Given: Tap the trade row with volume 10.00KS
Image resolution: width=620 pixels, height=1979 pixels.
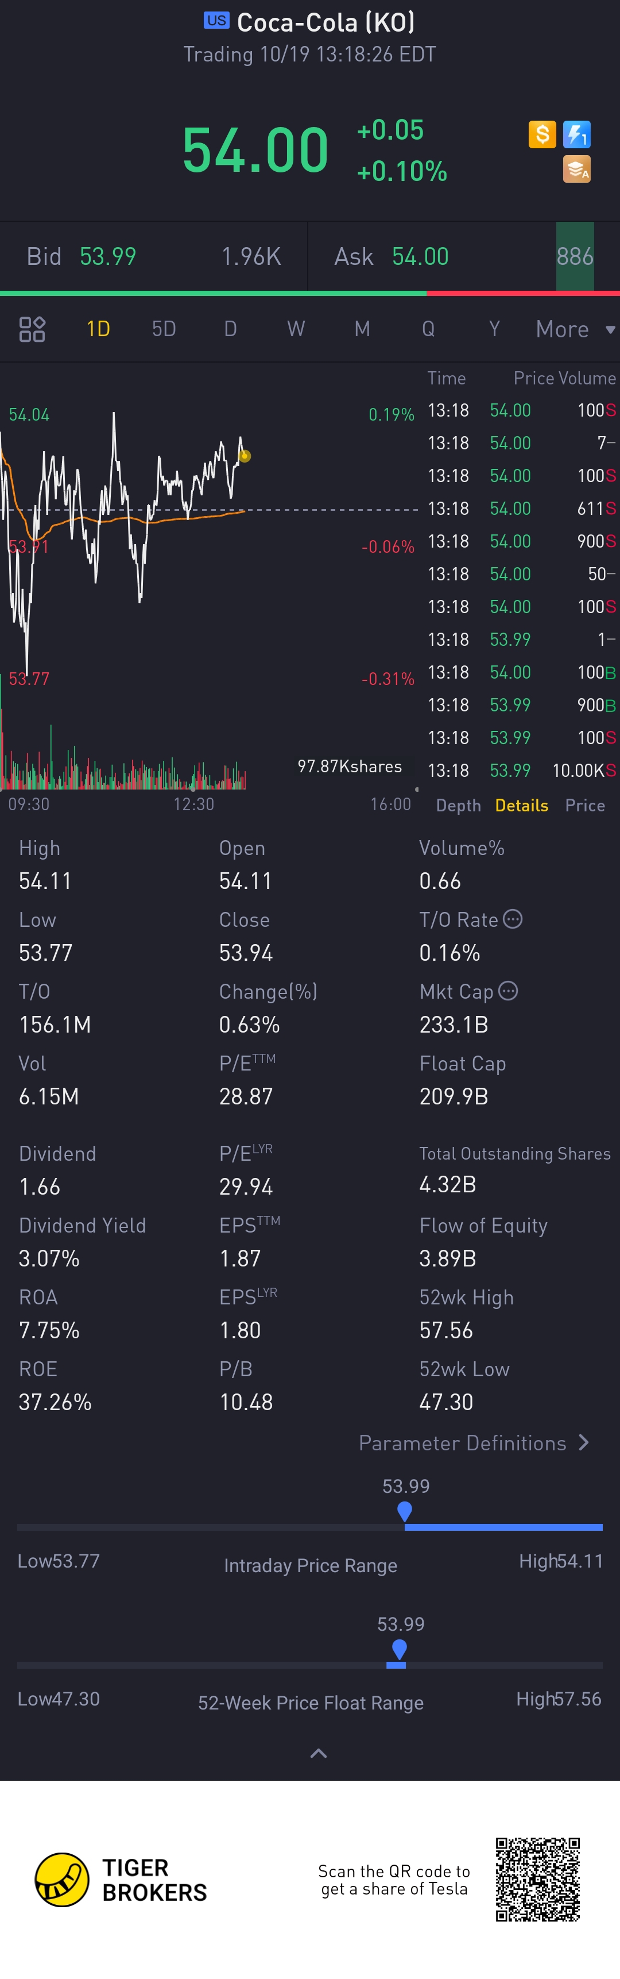Looking at the screenshot, I should click(x=522, y=771).
